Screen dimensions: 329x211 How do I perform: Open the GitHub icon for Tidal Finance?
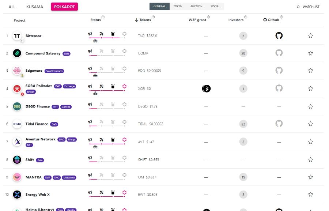pyautogui.click(x=279, y=124)
